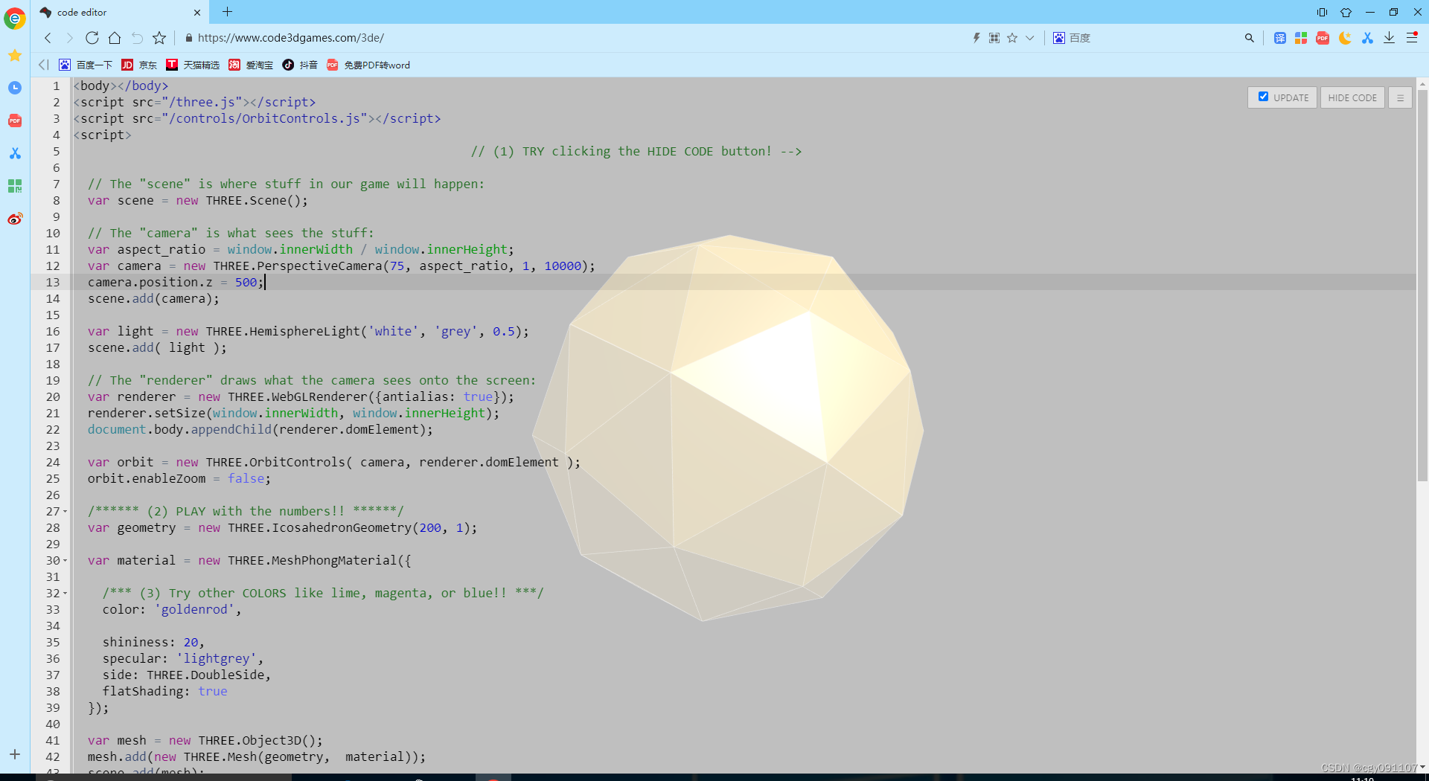Select the scissors screenshot tool in the toolbar
This screenshot has width=1429, height=781.
[x=1367, y=38]
